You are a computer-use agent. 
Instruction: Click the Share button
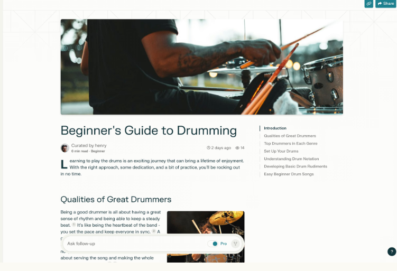pyautogui.click(x=385, y=4)
